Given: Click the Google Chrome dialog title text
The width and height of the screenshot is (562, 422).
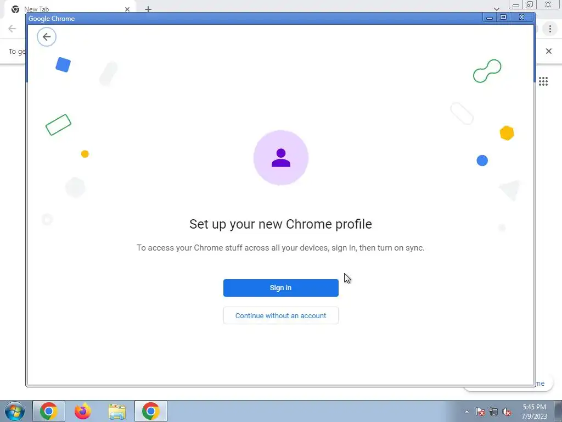Looking at the screenshot, I should (x=52, y=19).
